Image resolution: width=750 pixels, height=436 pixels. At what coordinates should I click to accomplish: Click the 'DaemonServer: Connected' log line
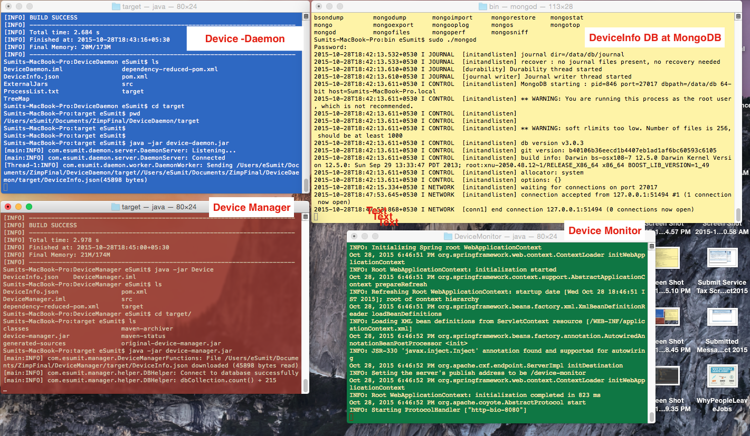(115, 158)
